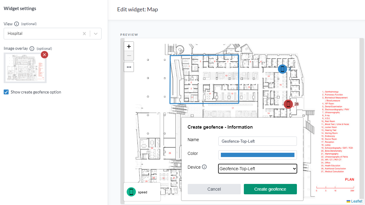Image resolution: width=365 pixels, height=205 pixels.
Task: Show info tooltip next to View label
Action: point(17,24)
